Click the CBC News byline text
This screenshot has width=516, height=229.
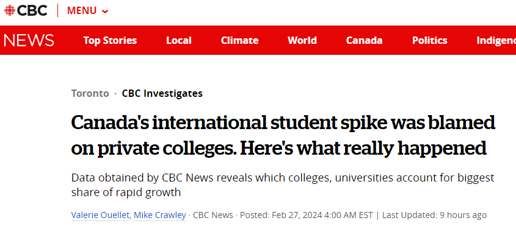213,215
